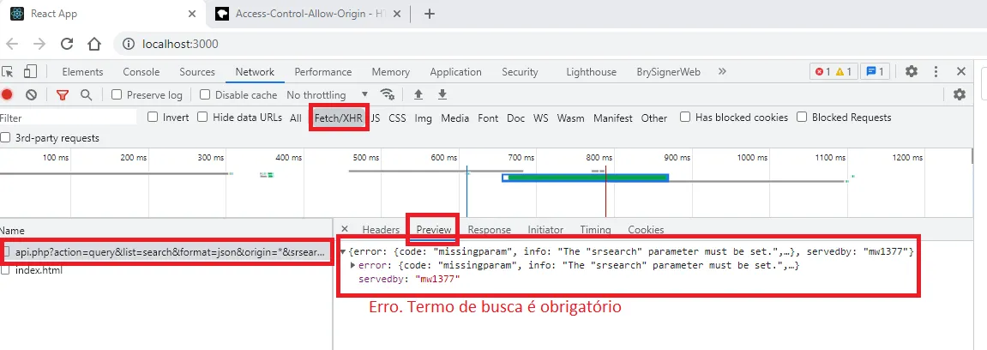The image size is (987, 350).
Task: Open the request Timing tab
Action: click(x=595, y=229)
